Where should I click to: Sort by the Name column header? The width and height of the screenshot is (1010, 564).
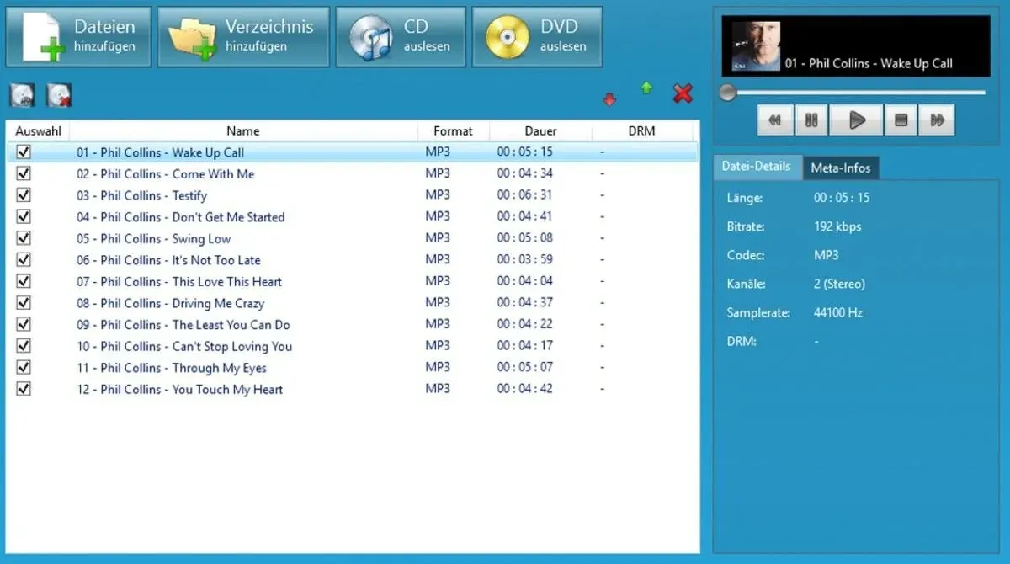coord(243,130)
